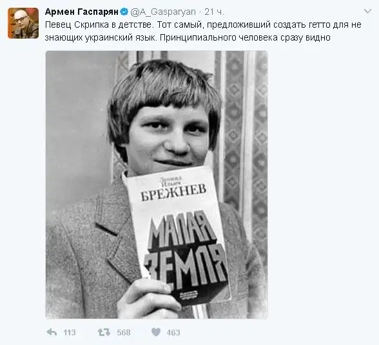
Task: Open the tweet permalink via 21 ч. timestamp
Action: point(214,12)
